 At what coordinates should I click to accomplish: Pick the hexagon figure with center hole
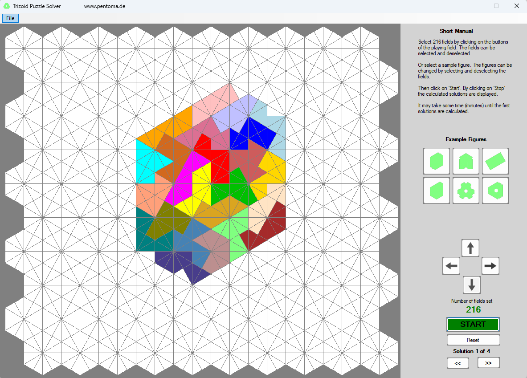(x=495, y=191)
